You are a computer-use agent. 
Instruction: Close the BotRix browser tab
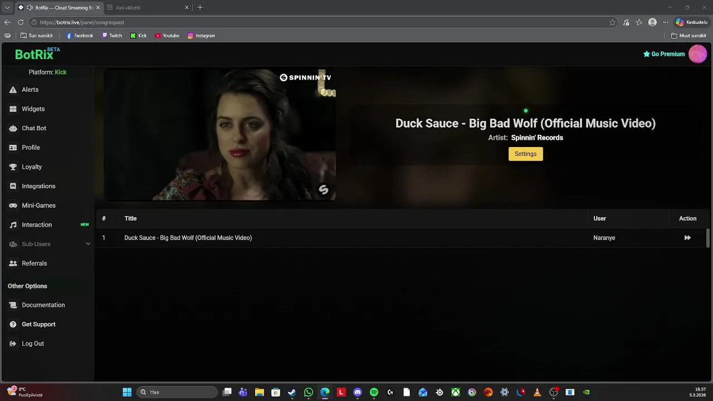pos(99,8)
